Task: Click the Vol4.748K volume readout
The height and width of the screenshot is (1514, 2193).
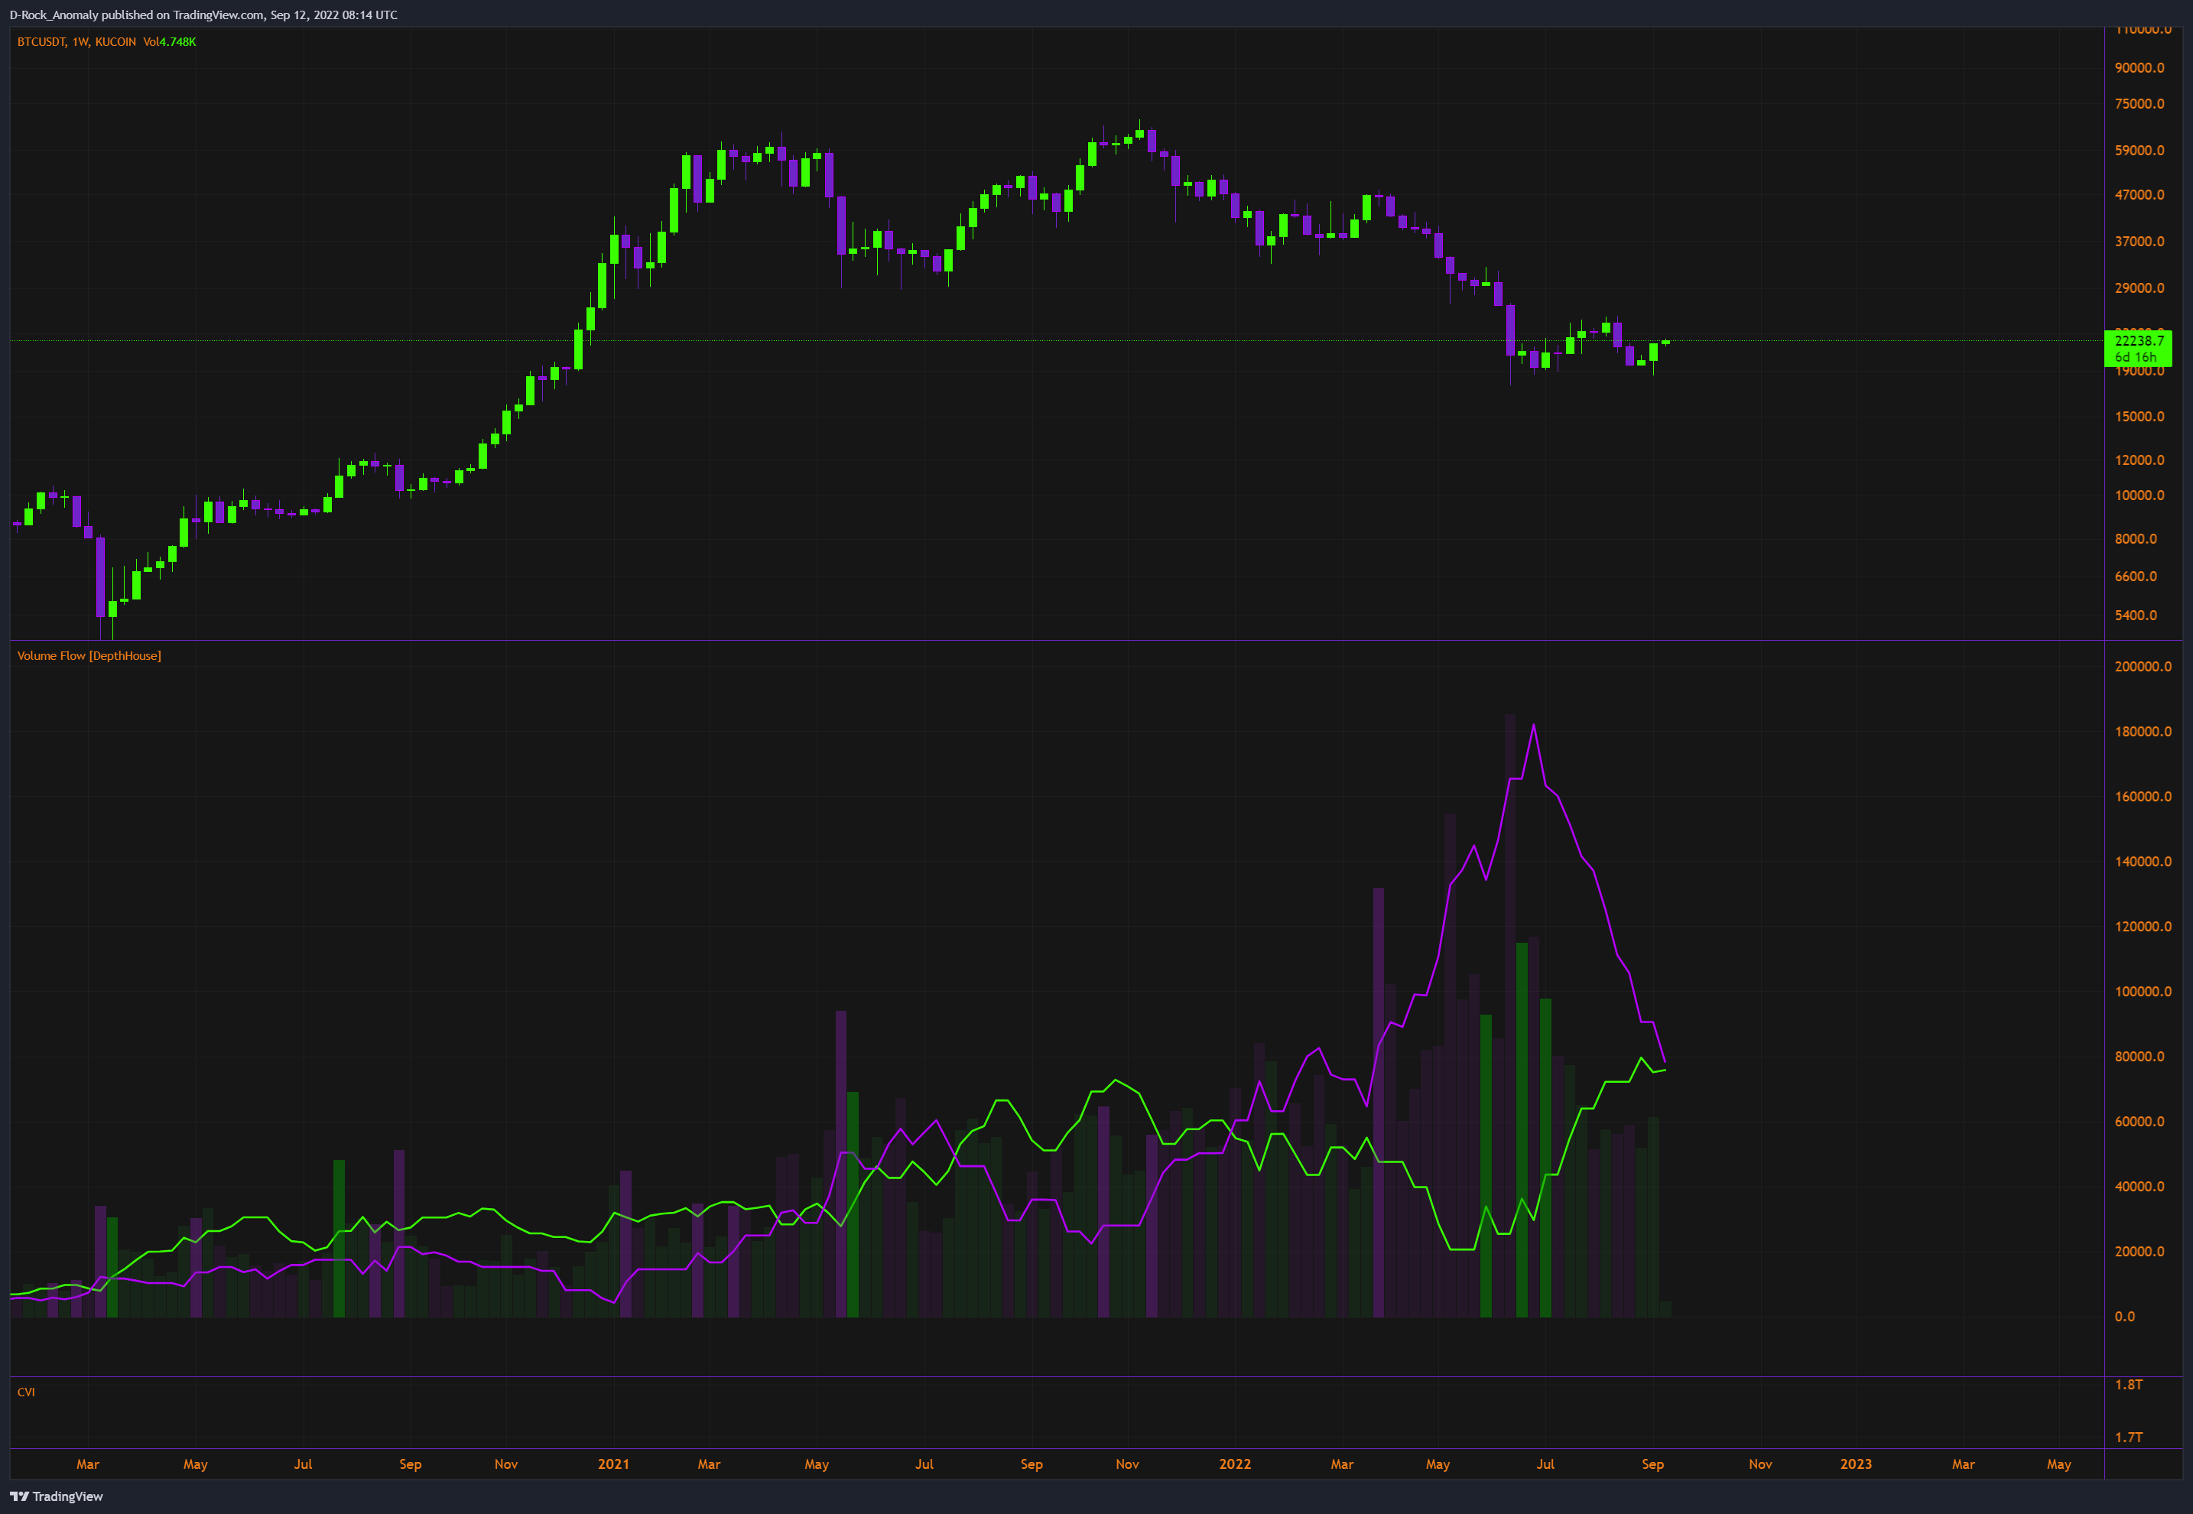Action: (x=170, y=42)
